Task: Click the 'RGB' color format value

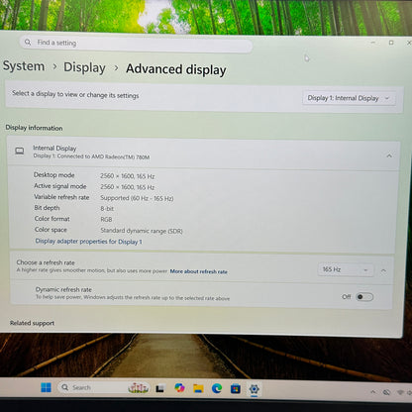Action: [x=106, y=220]
